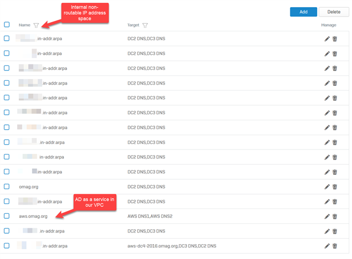Open the Target column filter

145,25
